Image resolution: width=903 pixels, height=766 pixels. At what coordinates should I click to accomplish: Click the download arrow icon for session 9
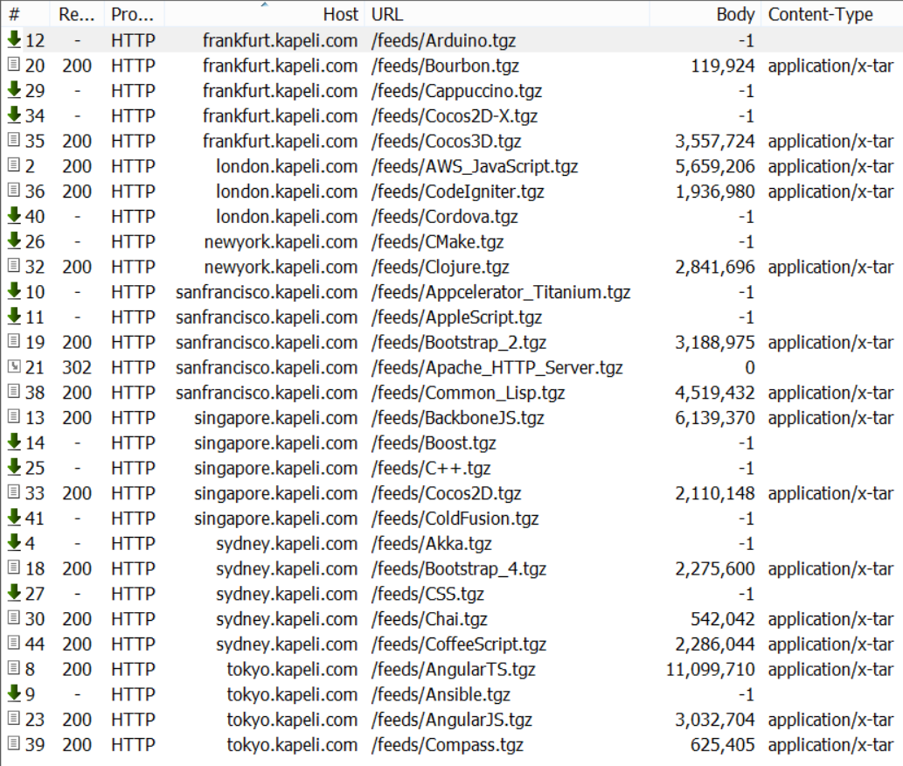point(14,693)
